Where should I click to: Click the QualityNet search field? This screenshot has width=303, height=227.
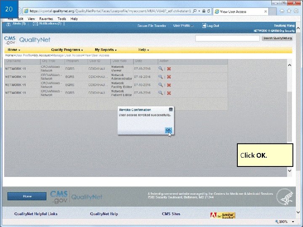(x=227, y=38)
